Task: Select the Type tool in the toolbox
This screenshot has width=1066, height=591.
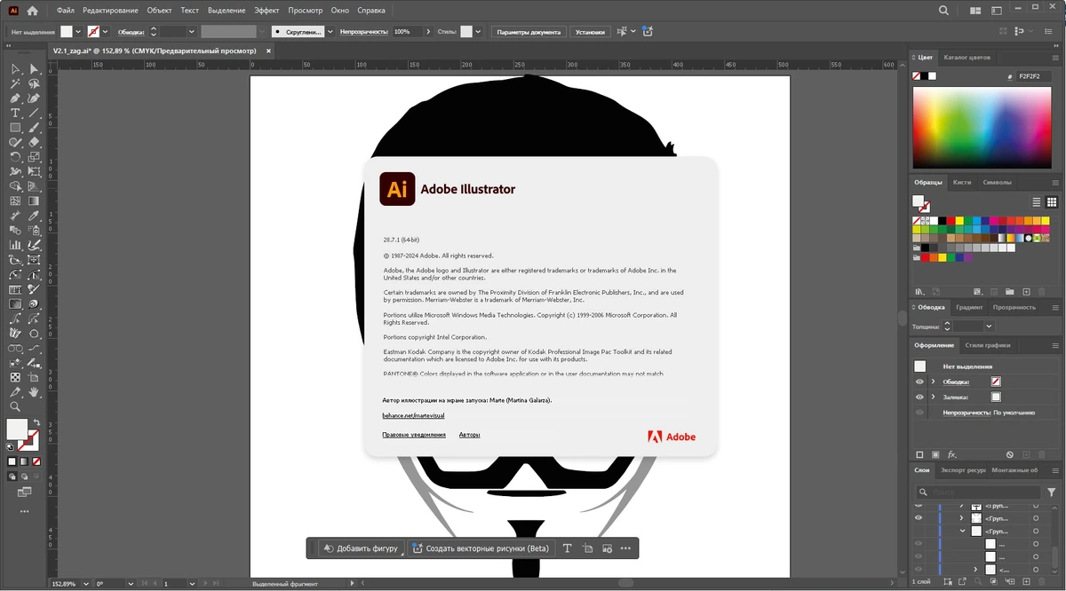Action: (x=15, y=114)
